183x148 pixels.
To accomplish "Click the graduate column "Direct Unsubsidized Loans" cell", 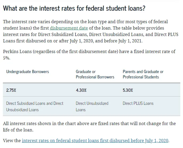I will [x=92, y=106].
